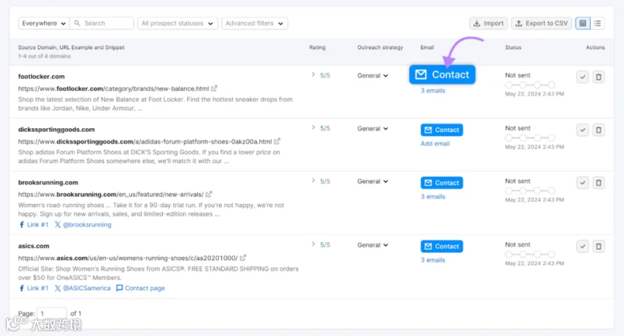Open asics.com womens-running-shoes URL
This screenshot has height=336, width=624.
[x=128, y=258]
